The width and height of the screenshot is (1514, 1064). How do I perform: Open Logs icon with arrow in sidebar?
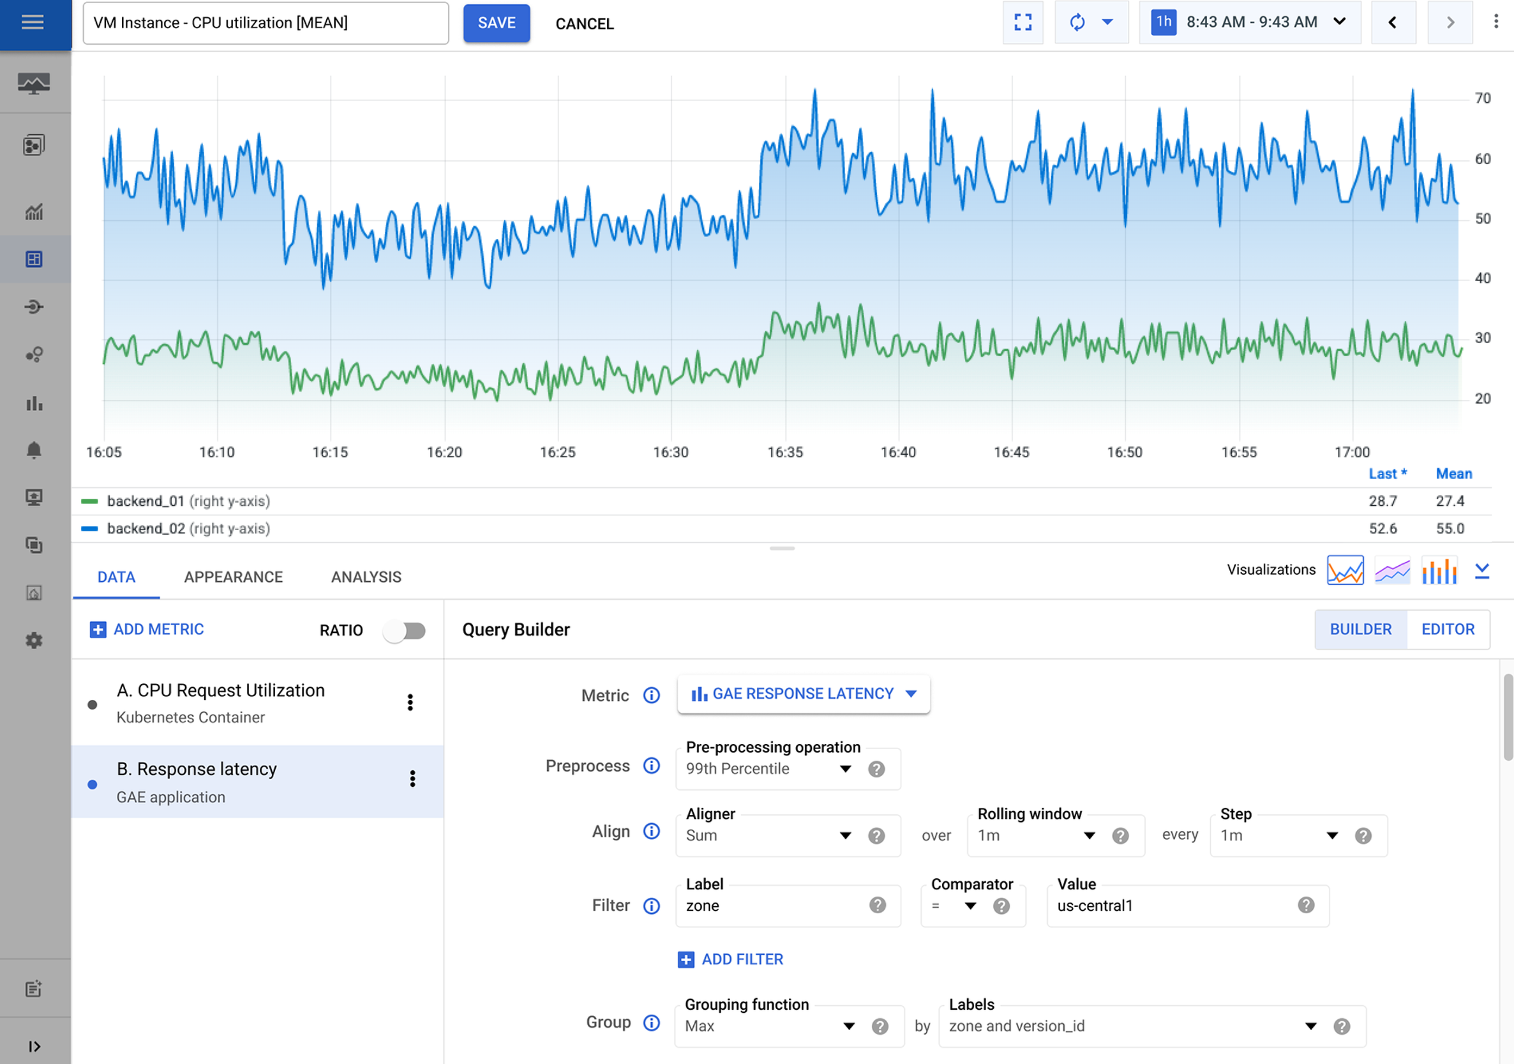coord(34,307)
